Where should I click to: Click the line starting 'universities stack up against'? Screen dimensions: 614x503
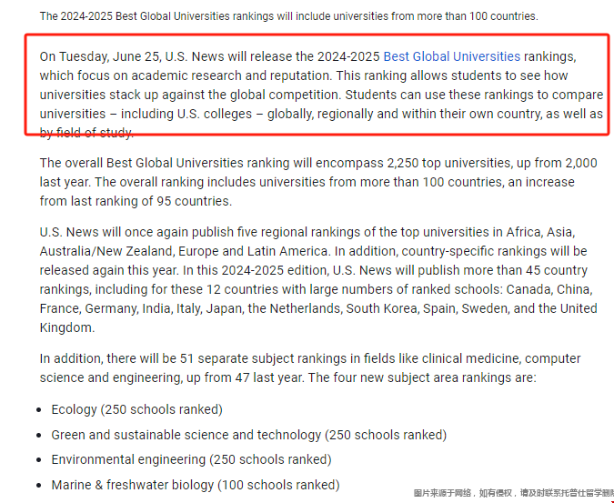[x=321, y=95]
